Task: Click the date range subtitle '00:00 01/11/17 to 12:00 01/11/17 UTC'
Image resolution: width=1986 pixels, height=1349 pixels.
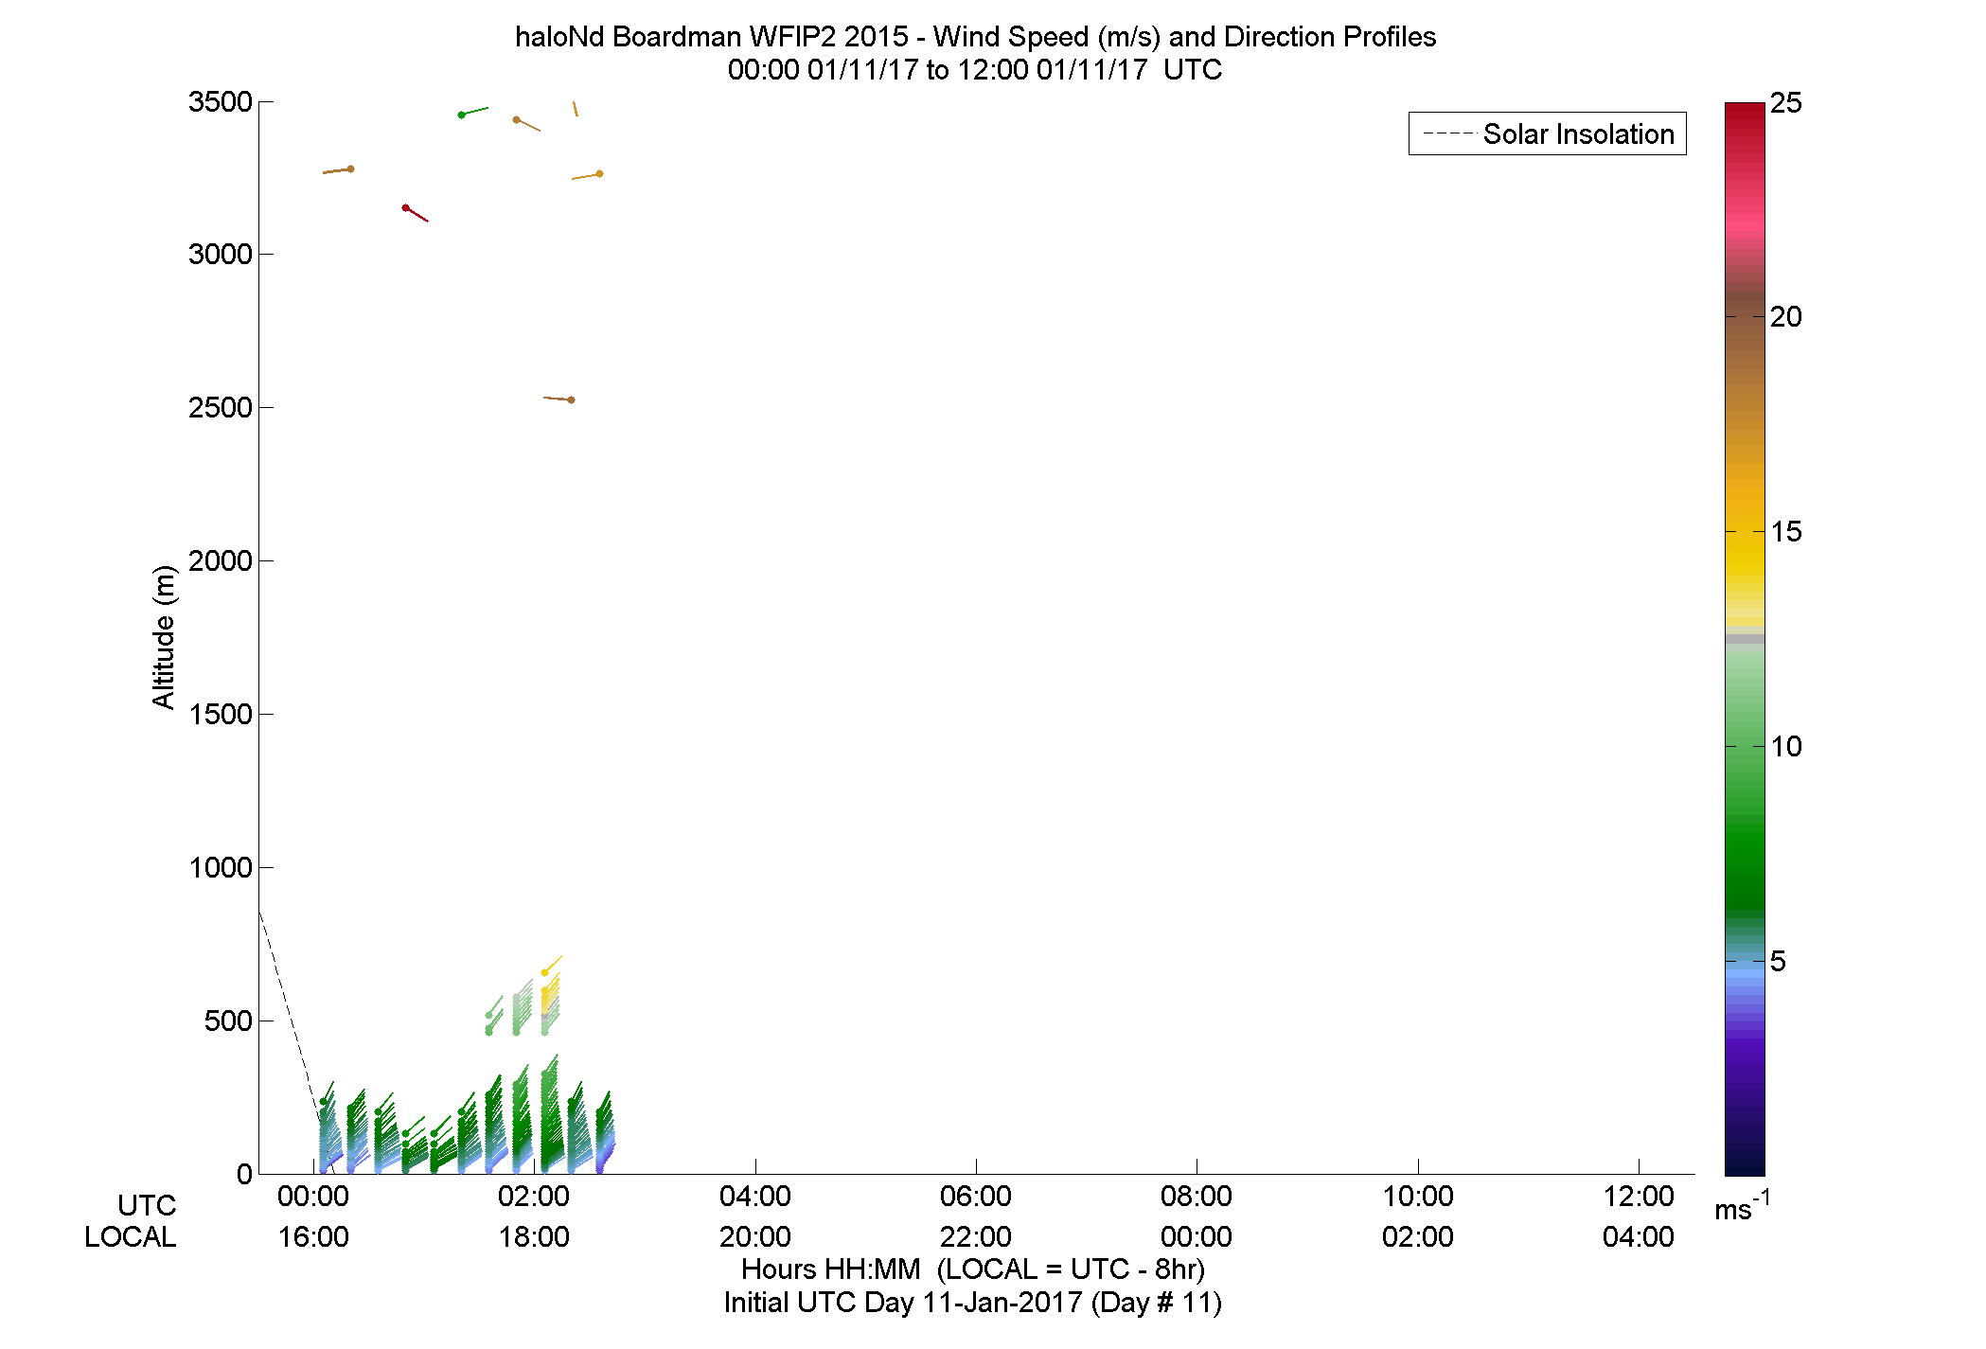Action: (974, 70)
